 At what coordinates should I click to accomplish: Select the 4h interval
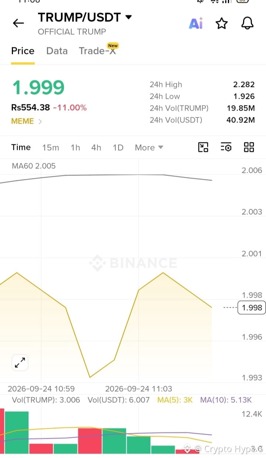96,147
